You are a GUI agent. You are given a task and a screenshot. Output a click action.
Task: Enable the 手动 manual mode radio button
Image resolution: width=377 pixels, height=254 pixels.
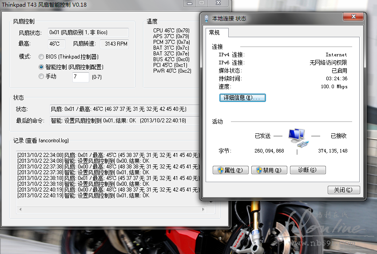[x=42, y=76]
